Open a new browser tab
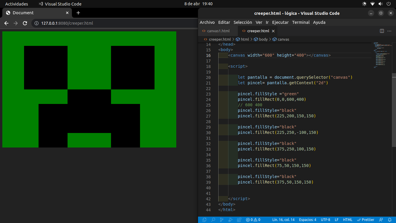Image resolution: width=396 pixels, height=223 pixels. (78, 13)
